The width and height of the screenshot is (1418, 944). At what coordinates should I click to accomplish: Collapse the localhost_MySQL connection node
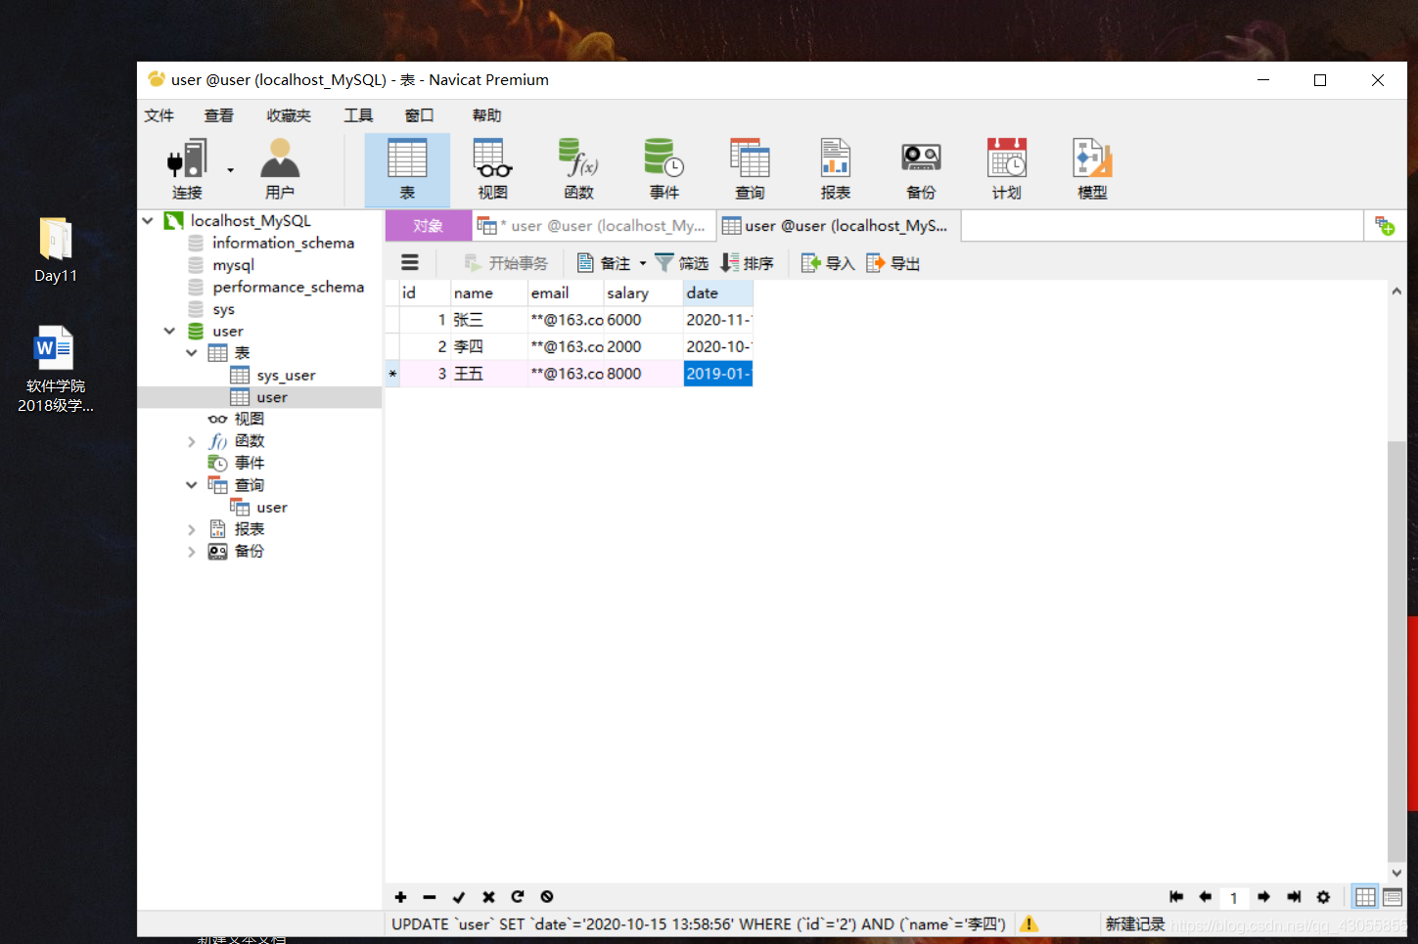(x=148, y=220)
